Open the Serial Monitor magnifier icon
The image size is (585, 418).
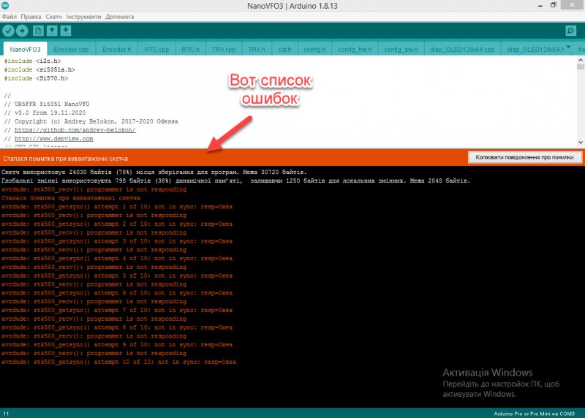[570, 31]
